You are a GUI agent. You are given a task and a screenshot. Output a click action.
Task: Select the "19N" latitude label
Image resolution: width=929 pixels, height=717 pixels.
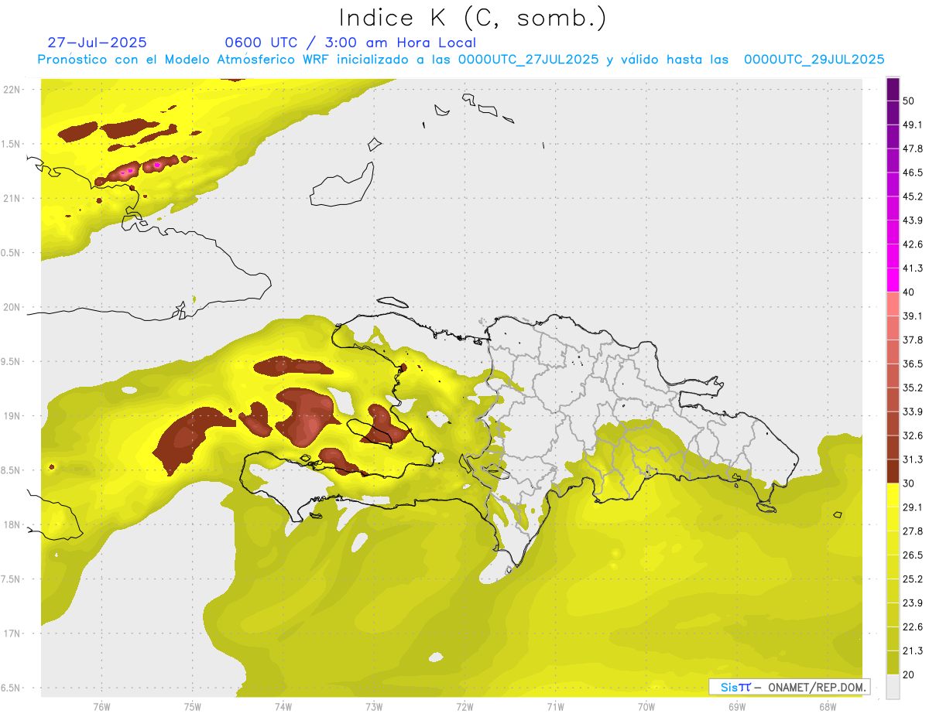click(x=12, y=416)
